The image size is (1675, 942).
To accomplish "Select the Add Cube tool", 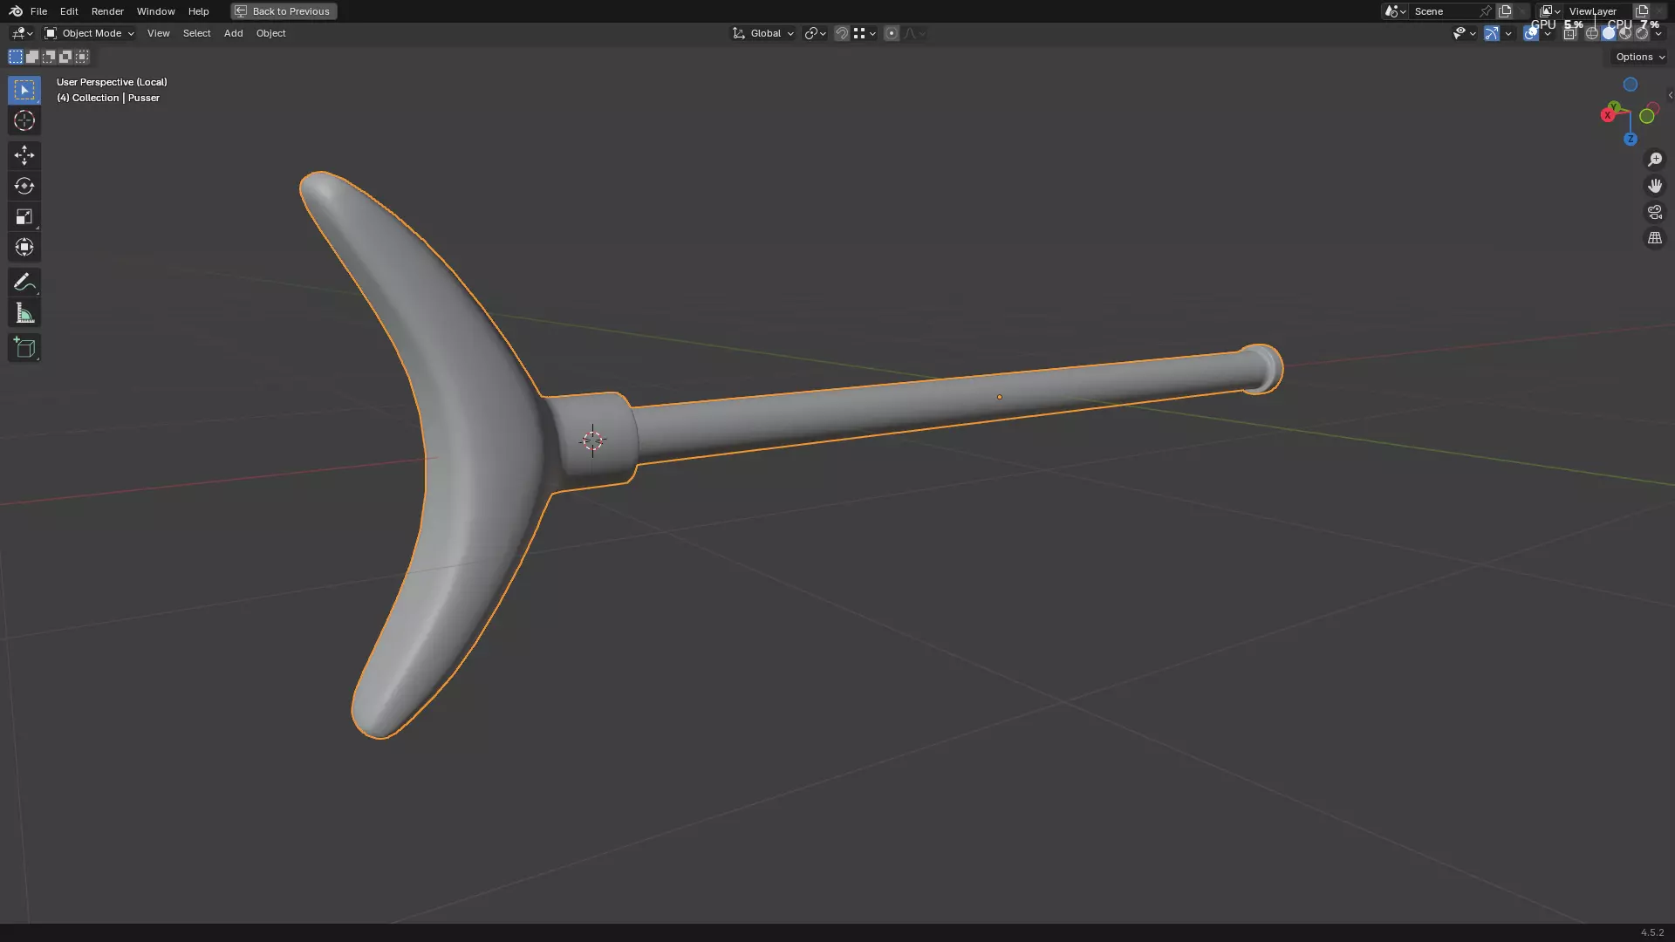I will point(24,348).
